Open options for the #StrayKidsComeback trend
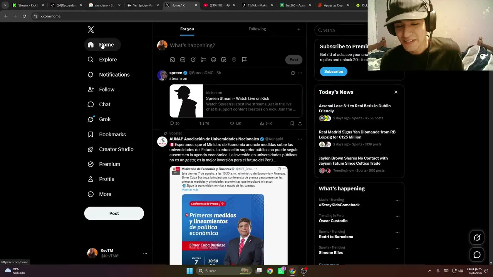The width and height of the screenshot is (493, 277). point(397,201)
